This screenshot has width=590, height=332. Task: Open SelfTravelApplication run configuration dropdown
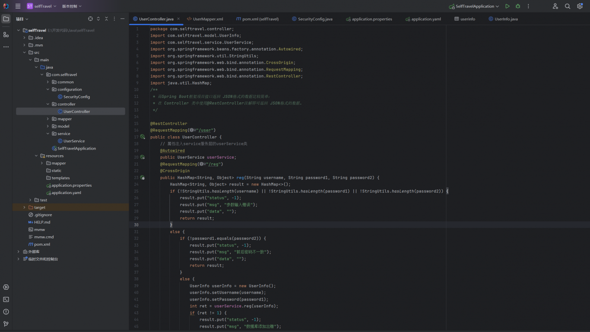[x=473, y=6]
